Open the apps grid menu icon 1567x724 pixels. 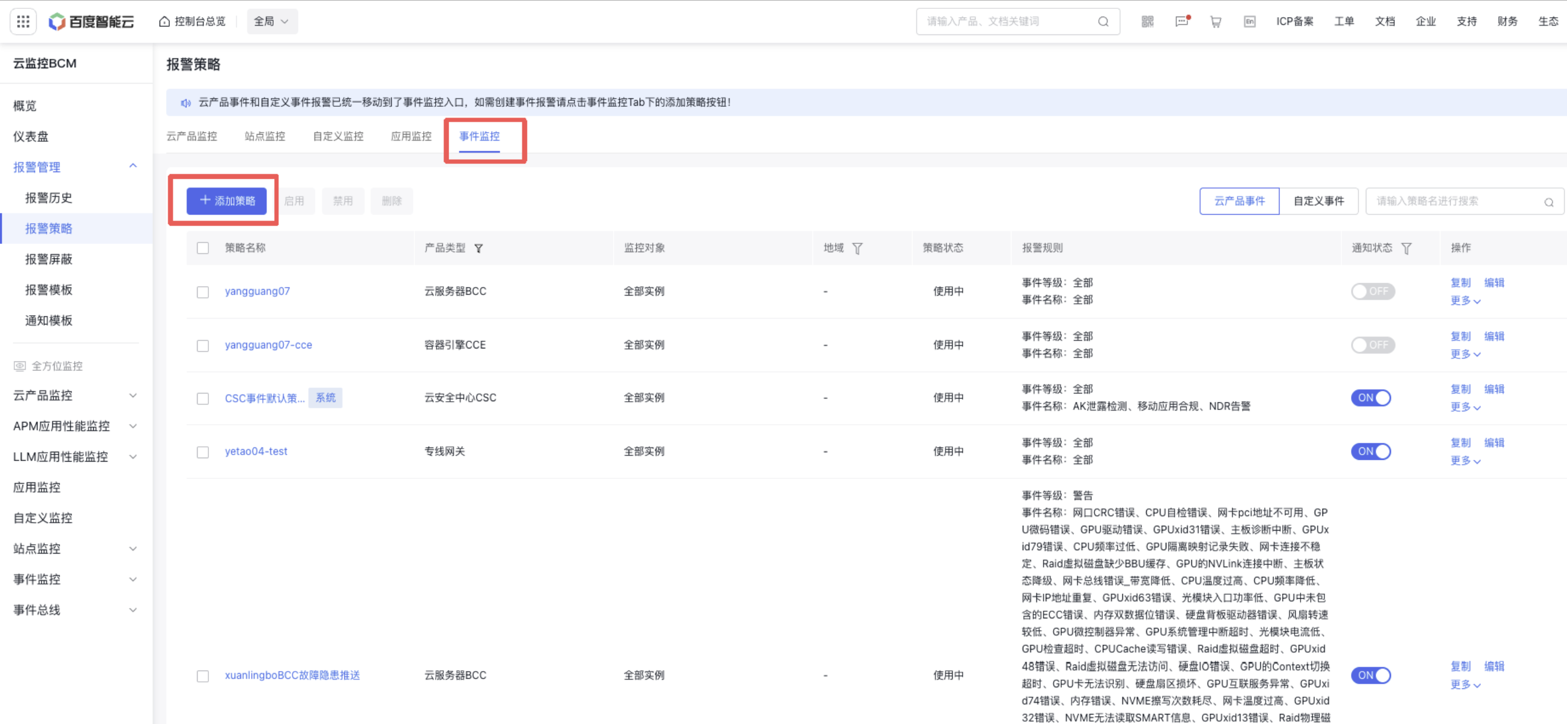pos(23,21)
